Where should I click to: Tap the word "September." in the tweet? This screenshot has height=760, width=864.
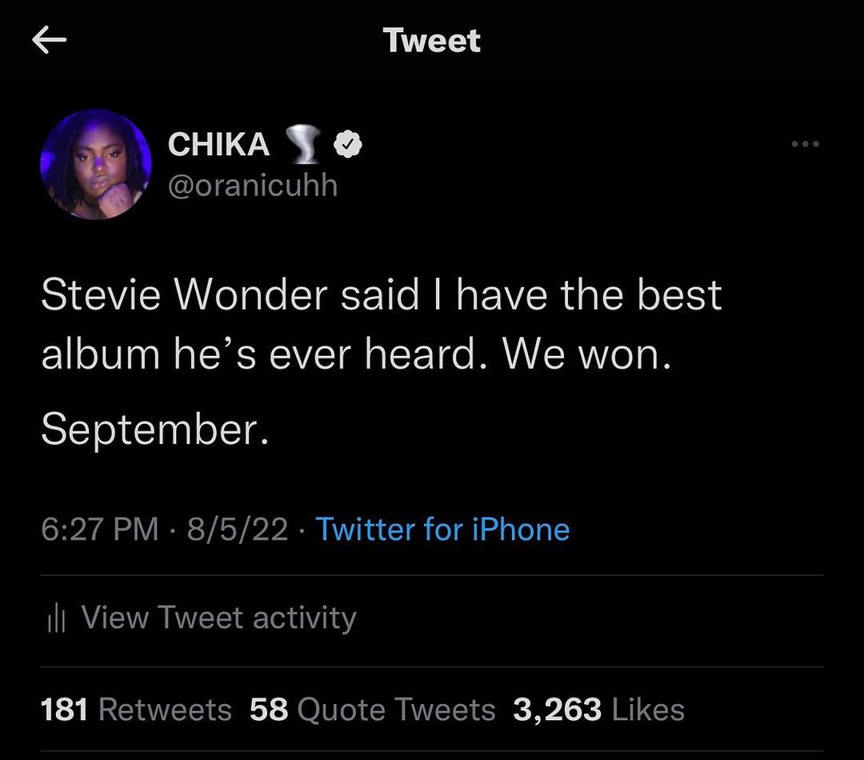(150, 430)
